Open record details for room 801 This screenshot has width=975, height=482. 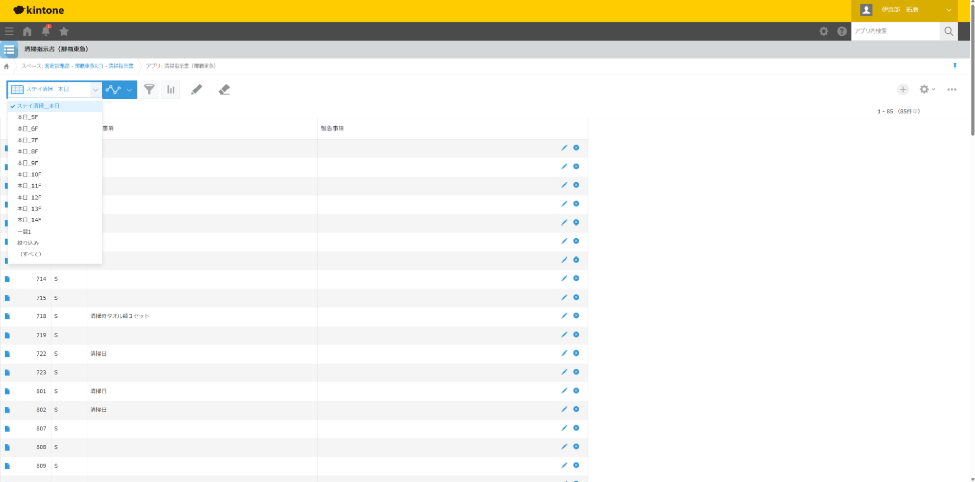(x=7, y=391)
